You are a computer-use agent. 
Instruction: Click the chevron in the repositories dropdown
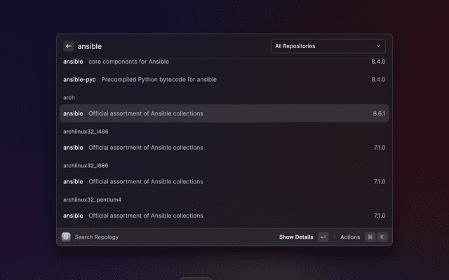379,46
